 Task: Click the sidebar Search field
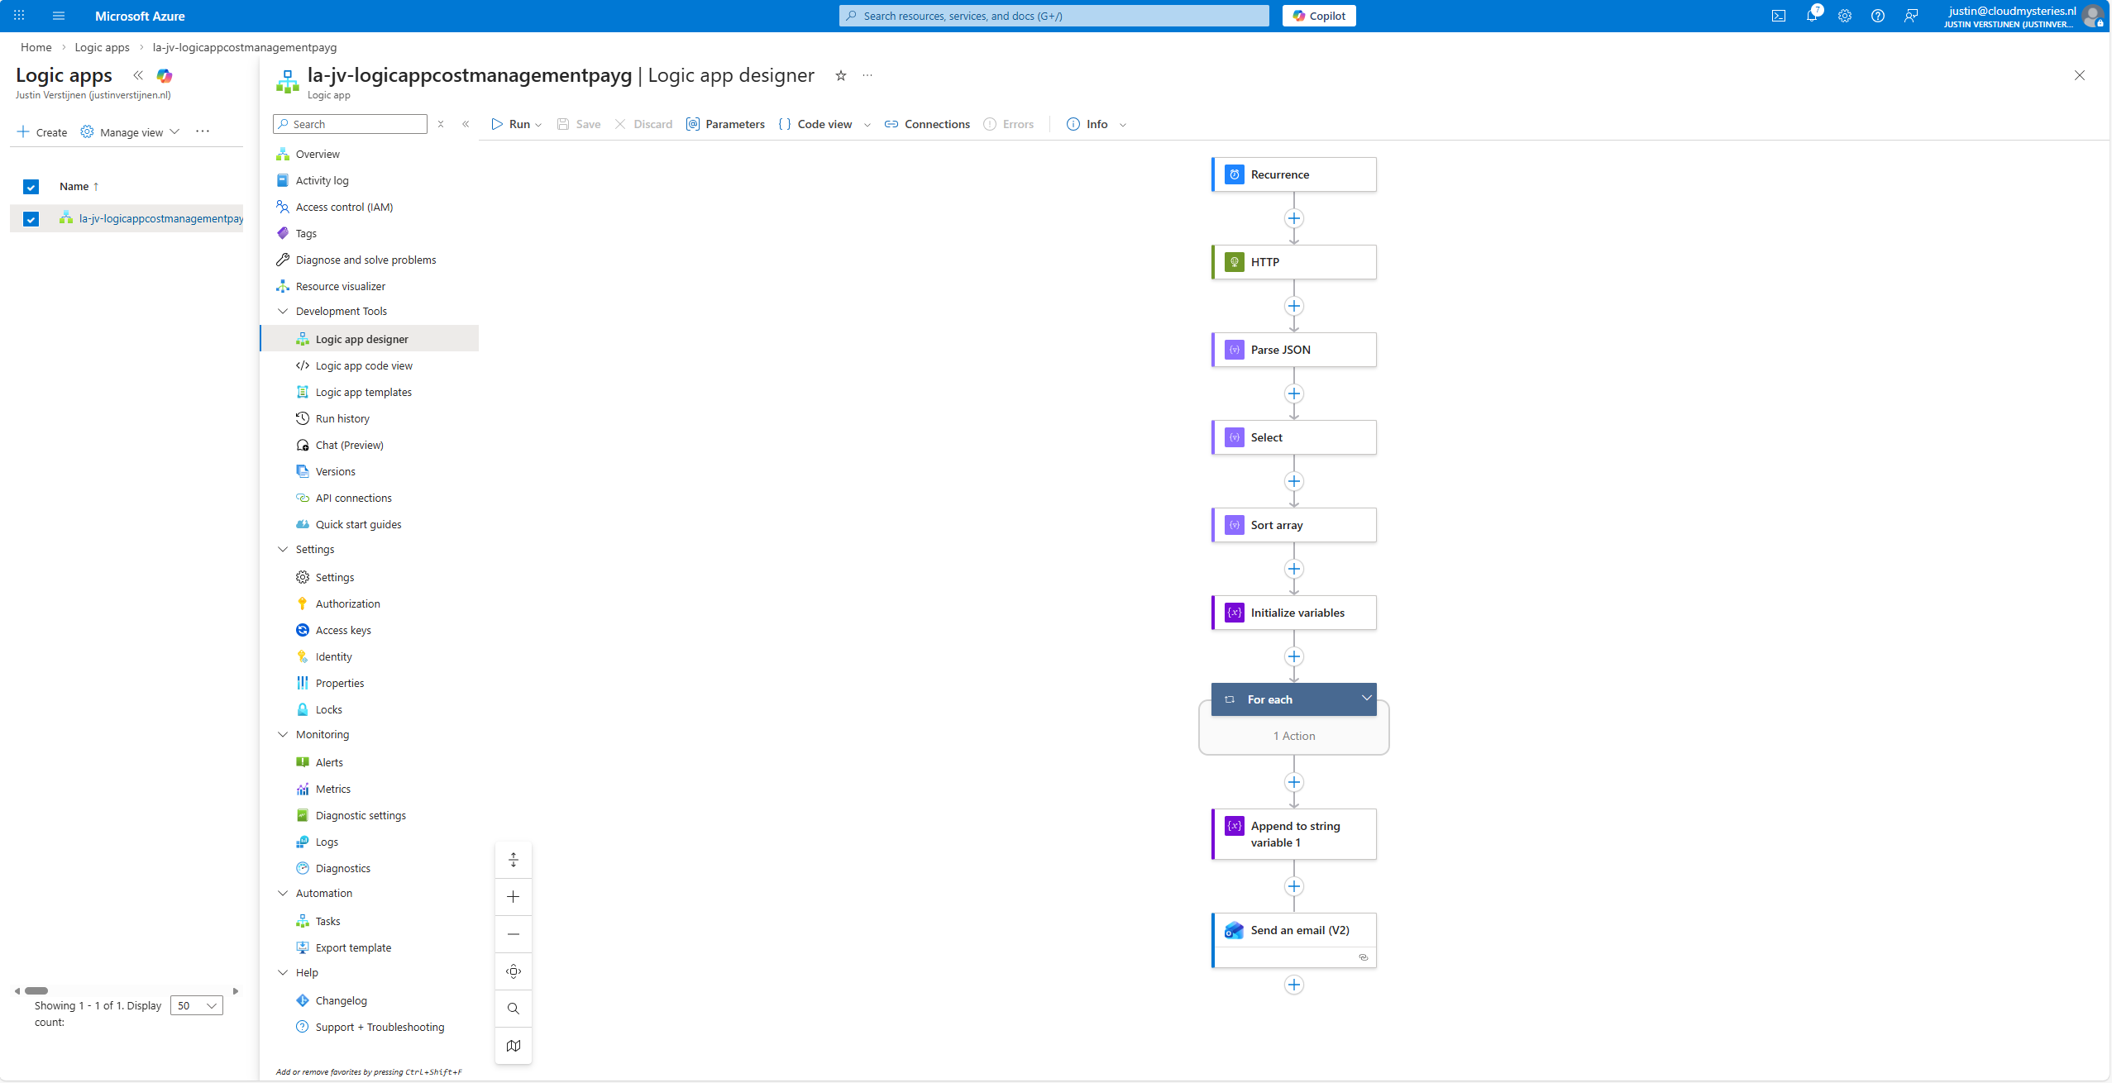[350, 124]
